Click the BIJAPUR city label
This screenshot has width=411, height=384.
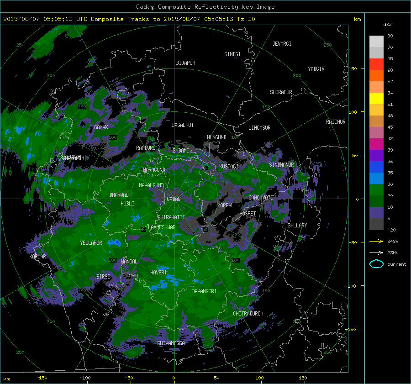click(x=185, y=63)
